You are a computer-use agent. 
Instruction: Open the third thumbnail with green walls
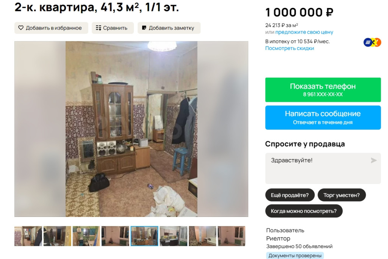tap(86, 236)
